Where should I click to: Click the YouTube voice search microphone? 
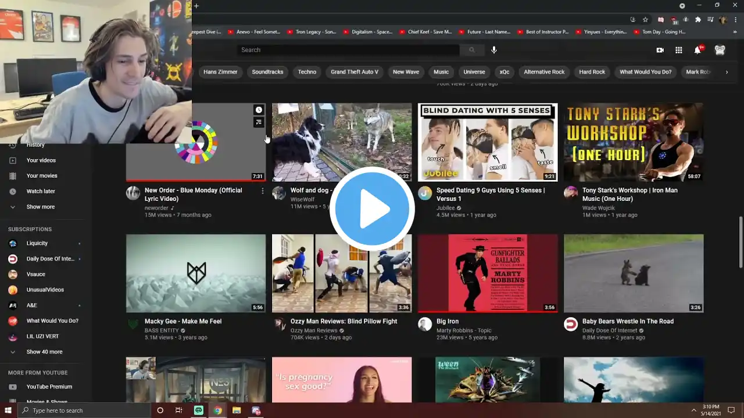click(x=494, y=50)
